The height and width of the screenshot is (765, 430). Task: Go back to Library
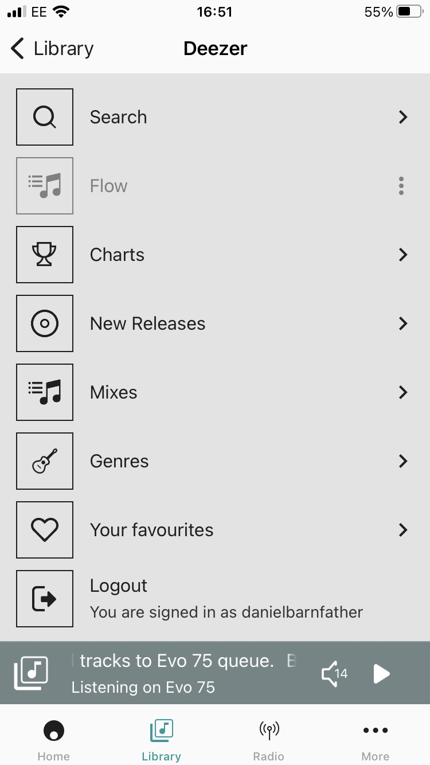point(52,49)
